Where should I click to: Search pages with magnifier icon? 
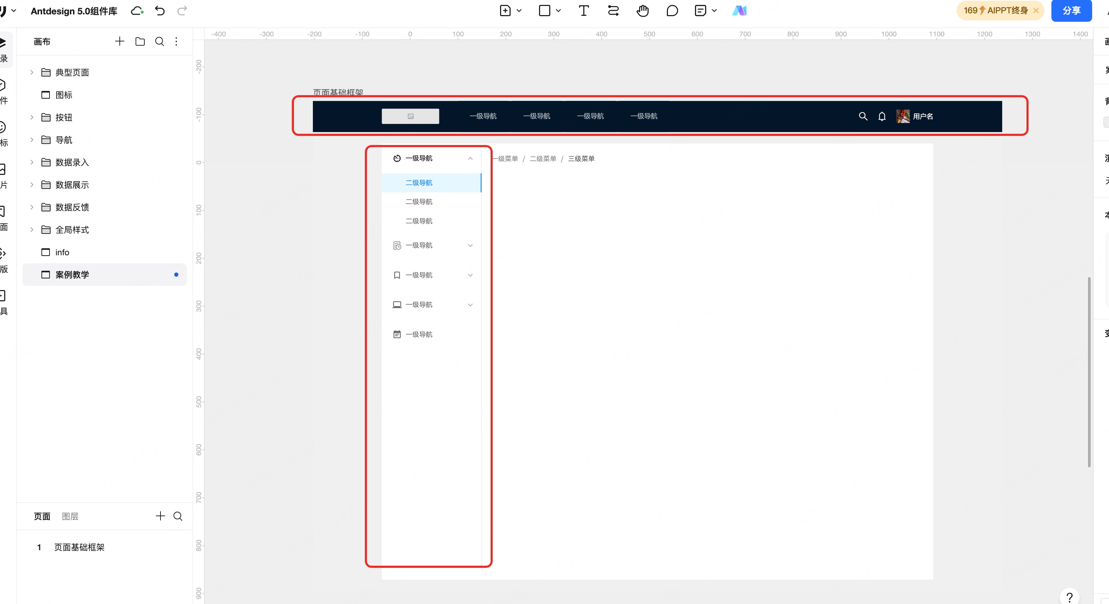pos(178,516)
